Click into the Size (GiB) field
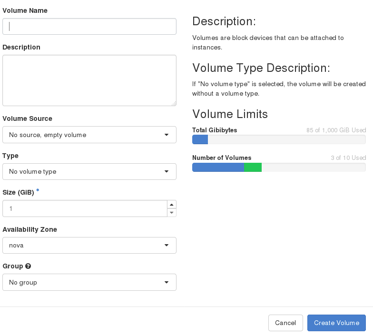This screenshot has height=336, width=373. (85, 208)
